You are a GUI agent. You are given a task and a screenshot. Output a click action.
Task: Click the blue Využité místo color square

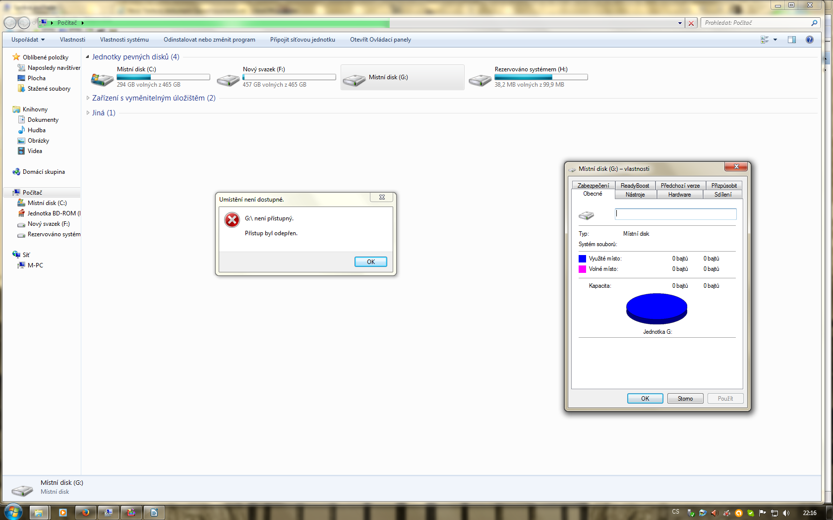[582, 259]
